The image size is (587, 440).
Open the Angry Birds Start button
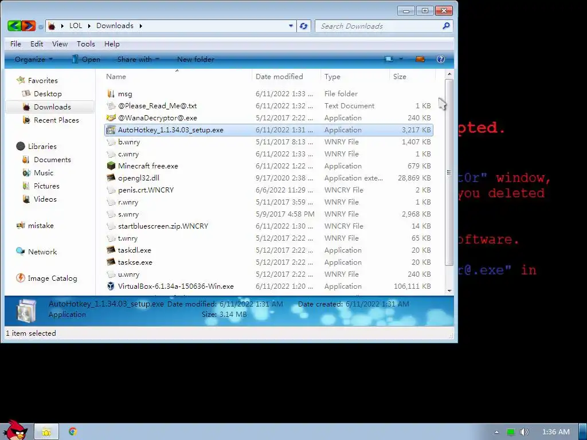click(x=15, y=430)
